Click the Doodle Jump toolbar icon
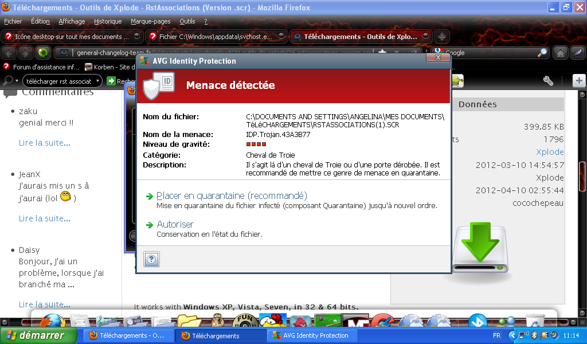 pyautogui.click(x=457, y=80)
